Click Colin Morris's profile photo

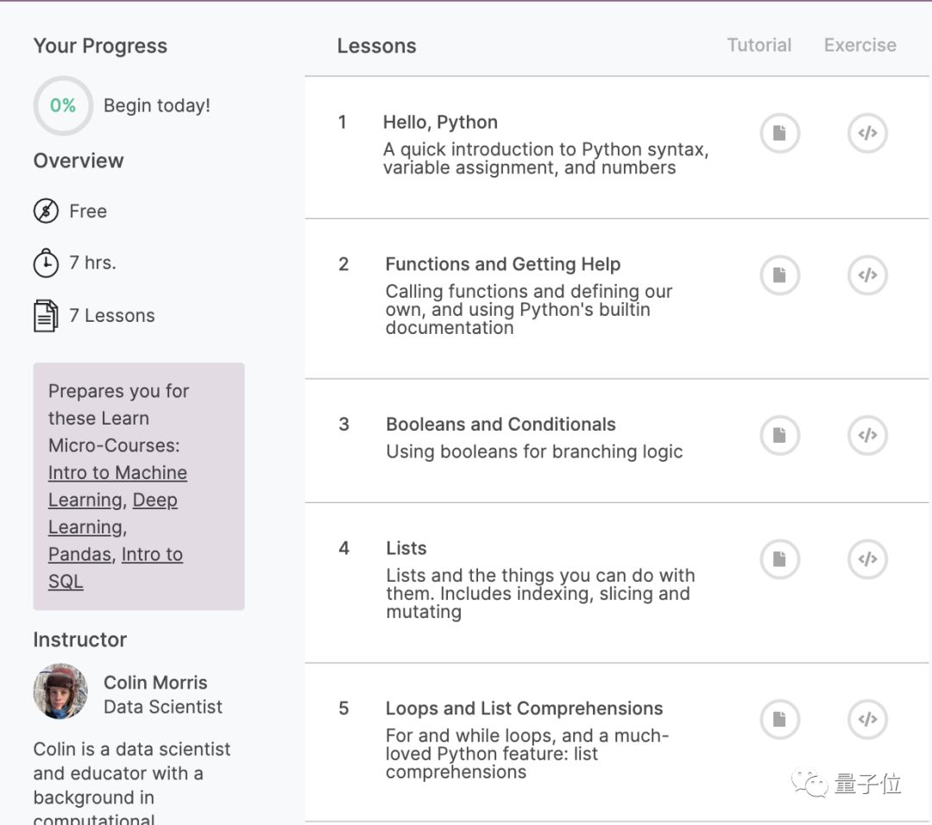click(x=60, y=691)
